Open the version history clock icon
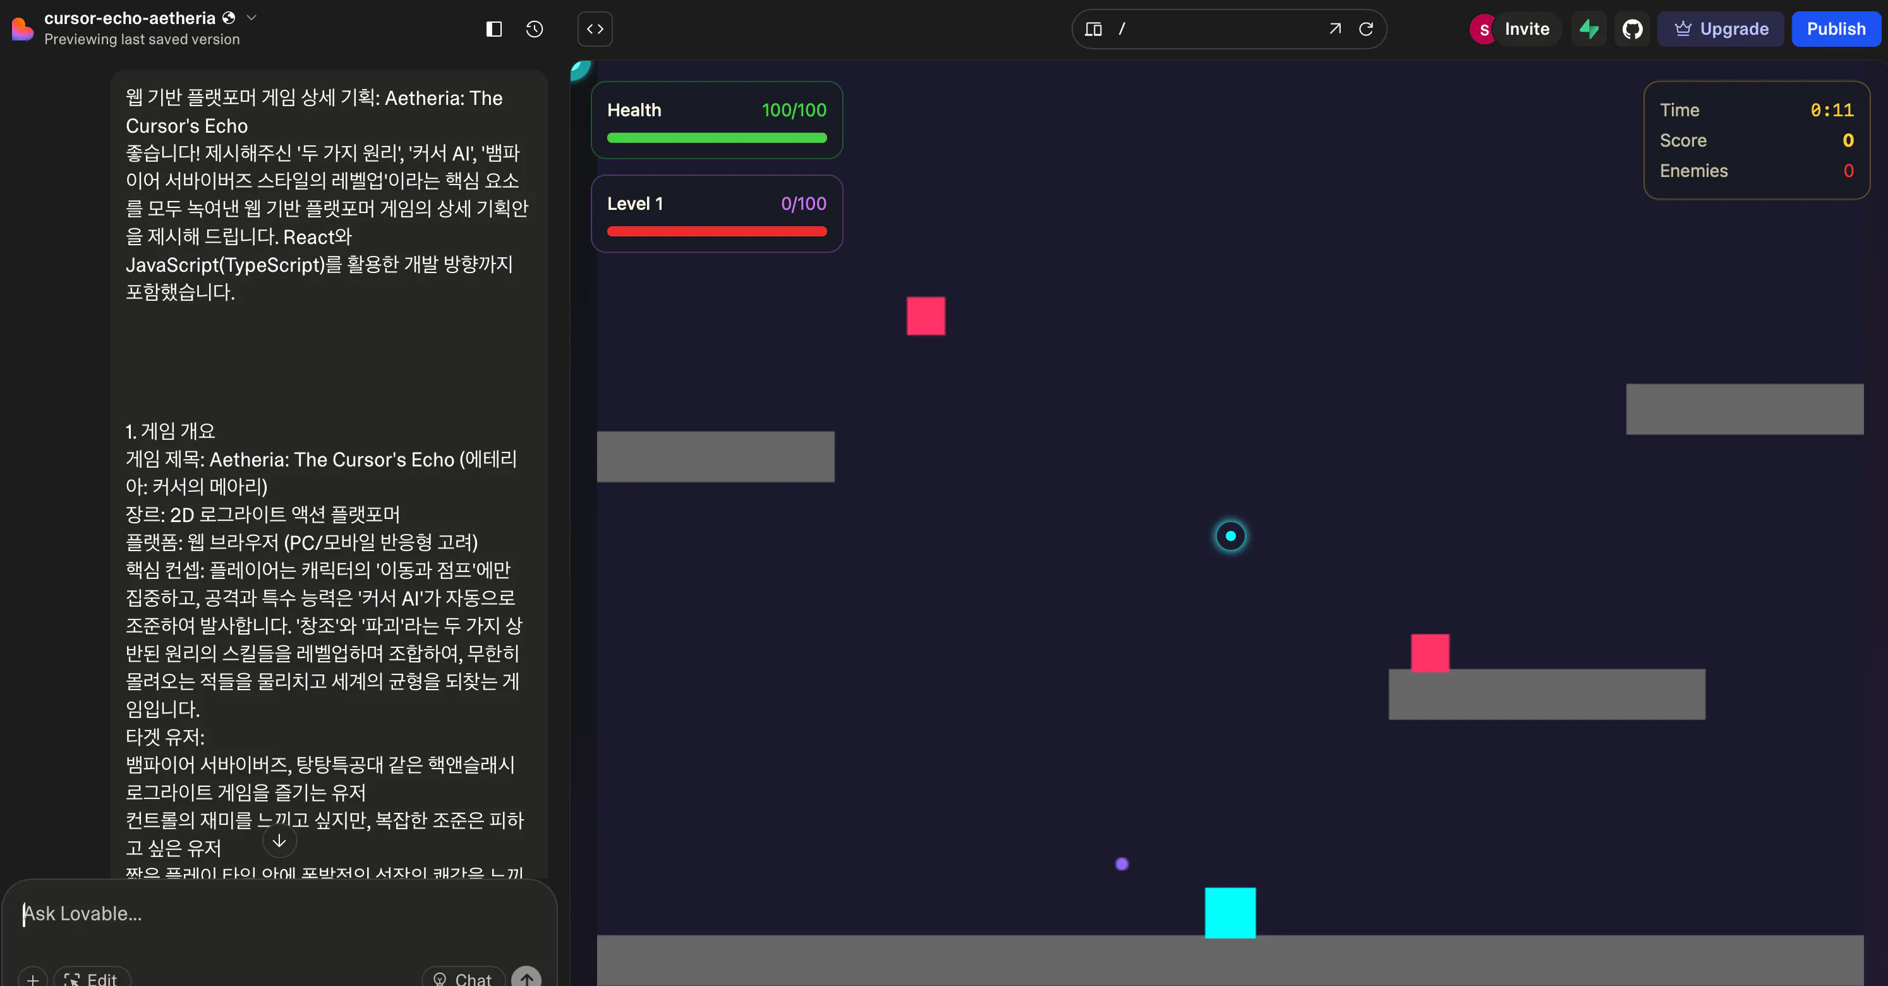 [x=535, y=29]
